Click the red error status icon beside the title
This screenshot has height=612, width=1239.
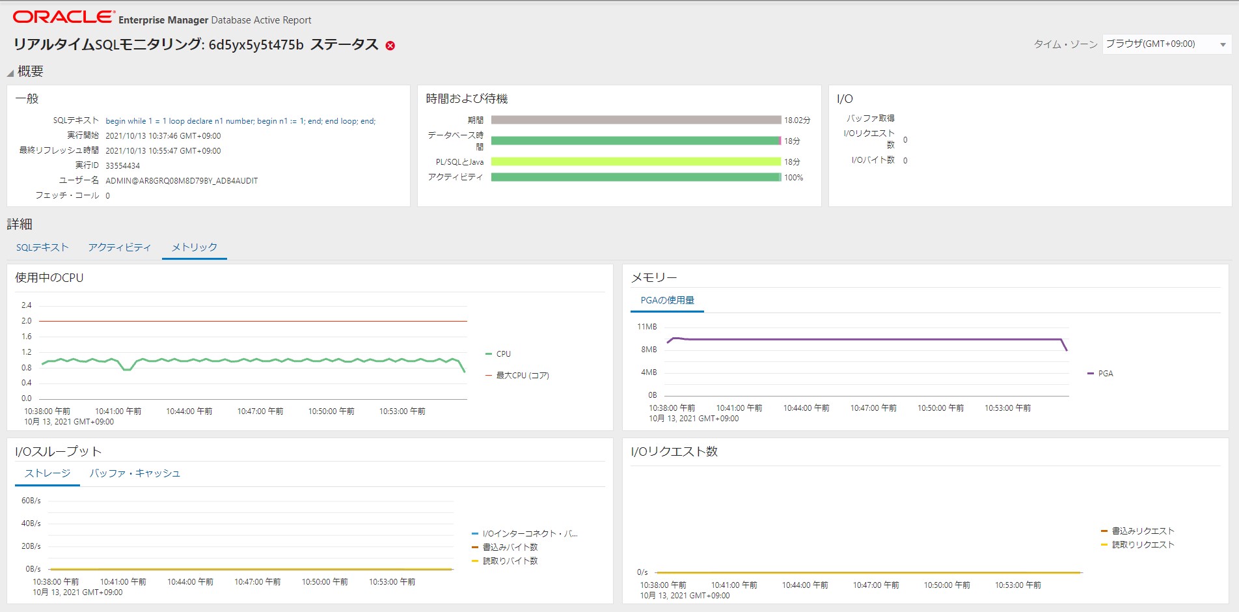[x=389, y=45]
